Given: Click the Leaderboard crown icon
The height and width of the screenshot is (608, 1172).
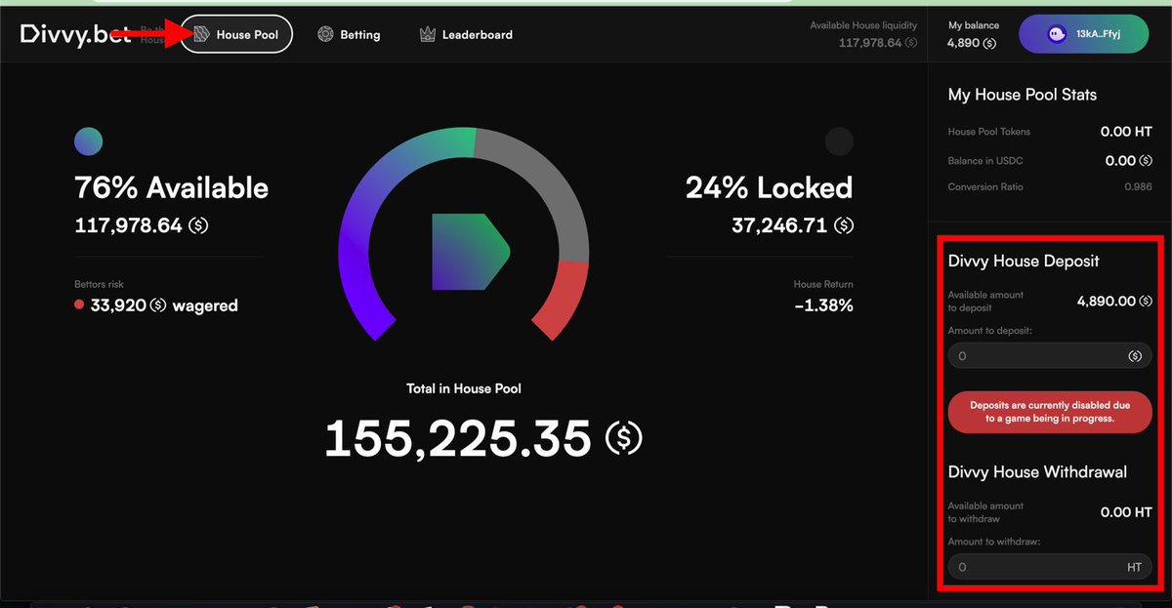Looking at the screenshot, I should coord(428,34).
